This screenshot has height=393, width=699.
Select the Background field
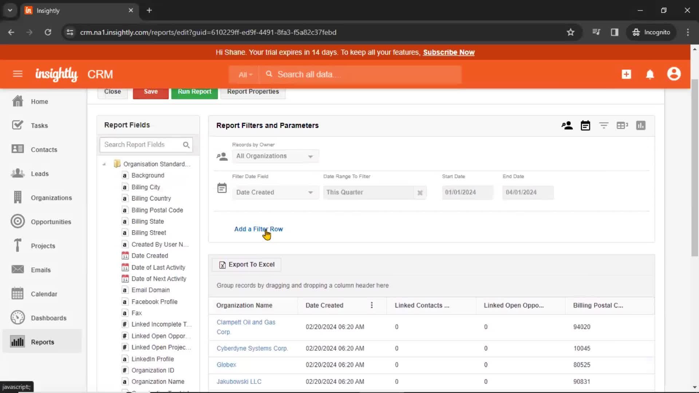tap(148, 175)
